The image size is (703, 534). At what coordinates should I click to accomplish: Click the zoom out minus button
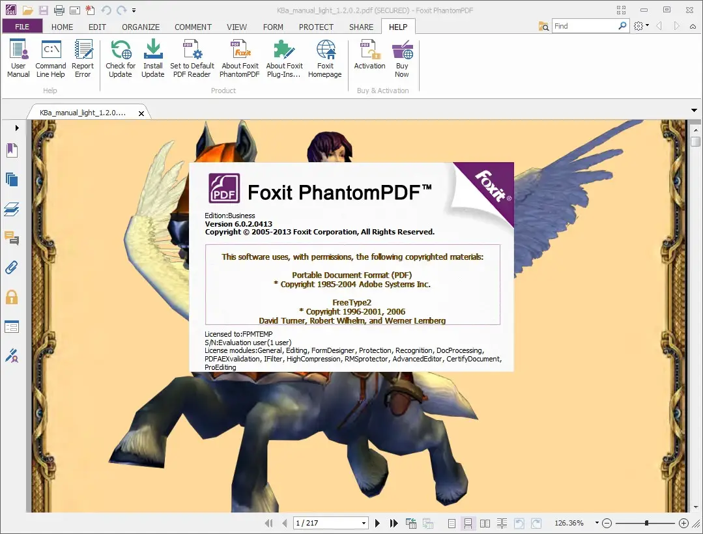(x=607, y=523)
